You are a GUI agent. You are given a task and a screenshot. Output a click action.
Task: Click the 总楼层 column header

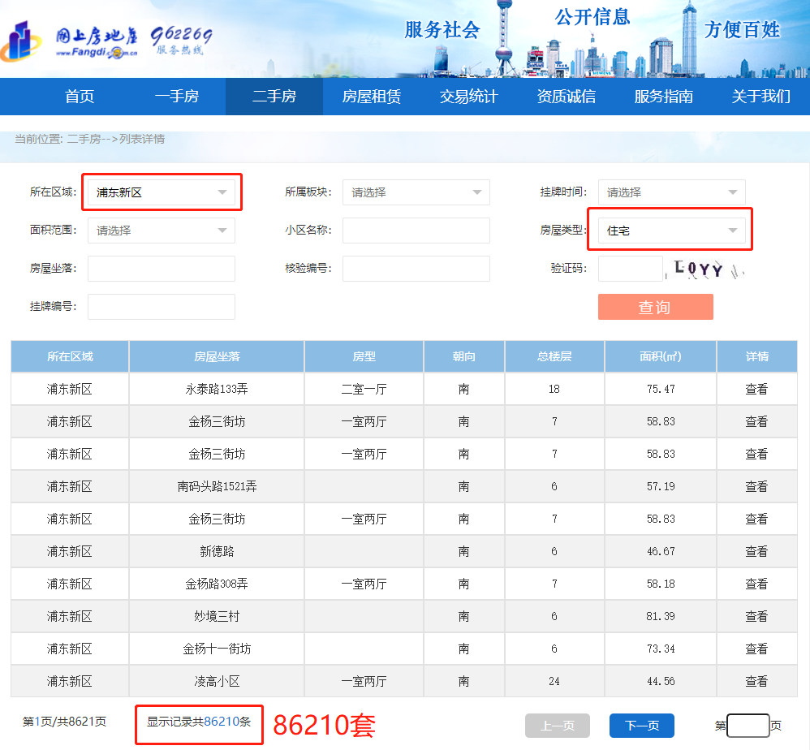(x=554, y=356)
